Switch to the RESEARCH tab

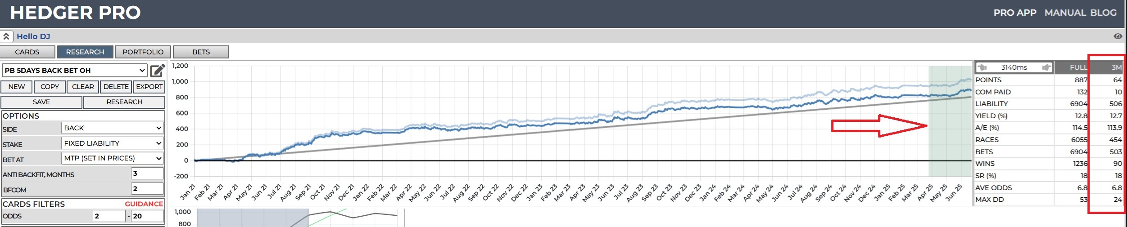tap(85, 52)
